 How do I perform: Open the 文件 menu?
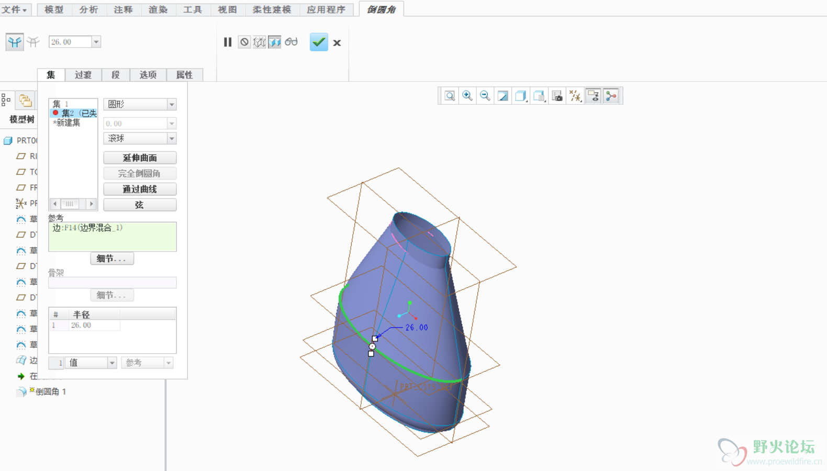click(14, 9)
